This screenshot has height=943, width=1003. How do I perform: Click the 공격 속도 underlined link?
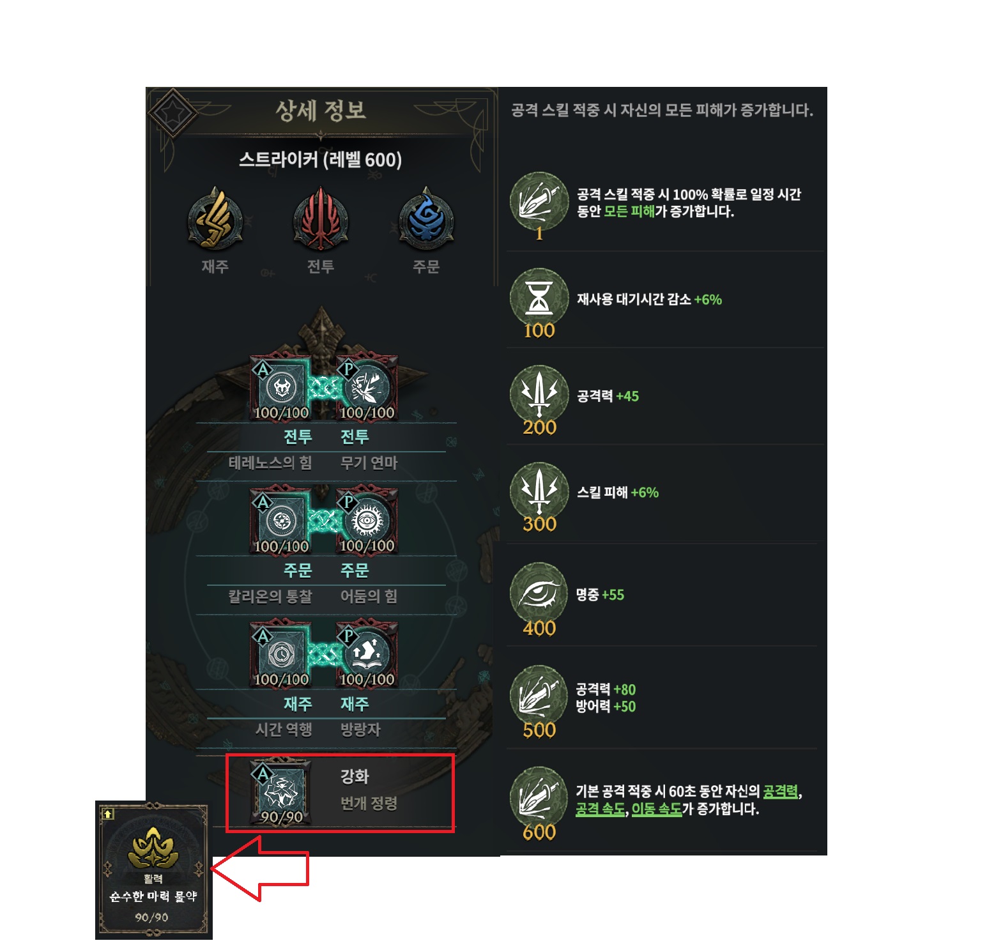pyautogui.click(x=600, y=809)
